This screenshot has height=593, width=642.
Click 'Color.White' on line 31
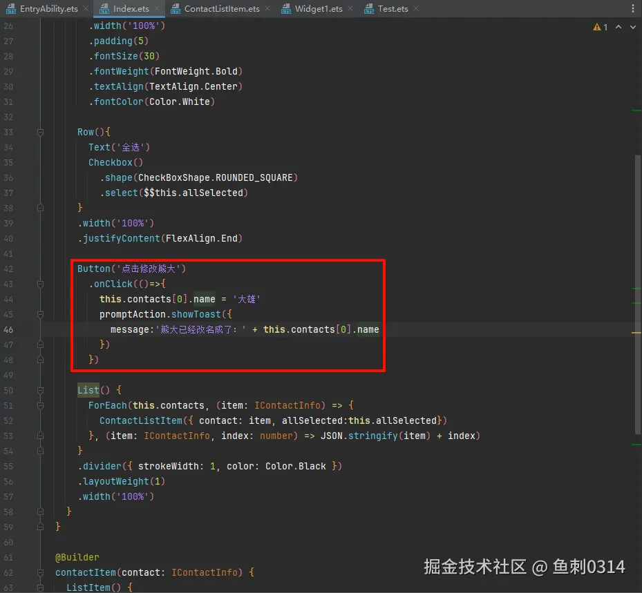click(180, 102)
